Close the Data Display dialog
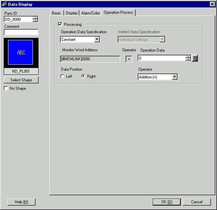 point(212,4)
